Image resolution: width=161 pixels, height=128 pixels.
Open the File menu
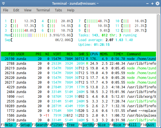coord(5,10)
